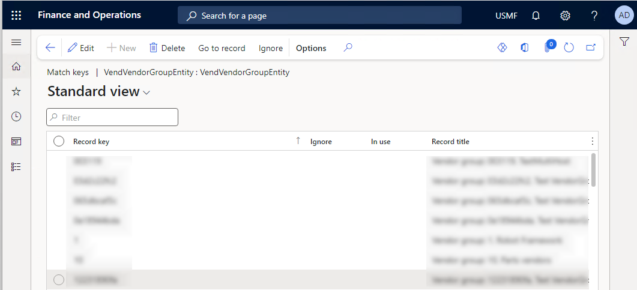Click the grid Filter input field

pyautogui.click(x=112, y=117)
